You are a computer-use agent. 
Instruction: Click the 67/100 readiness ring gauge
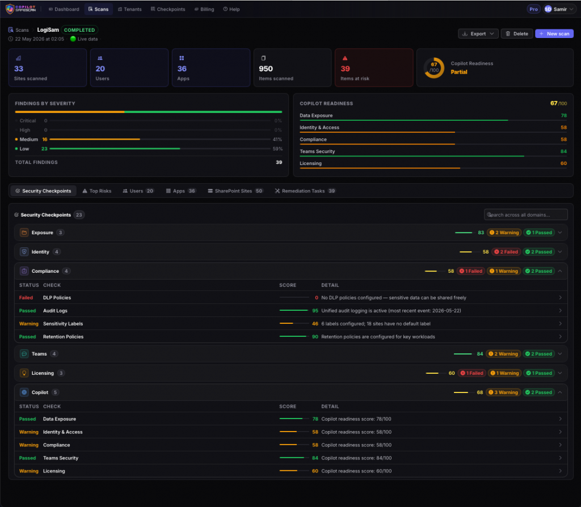pos(434,67)
